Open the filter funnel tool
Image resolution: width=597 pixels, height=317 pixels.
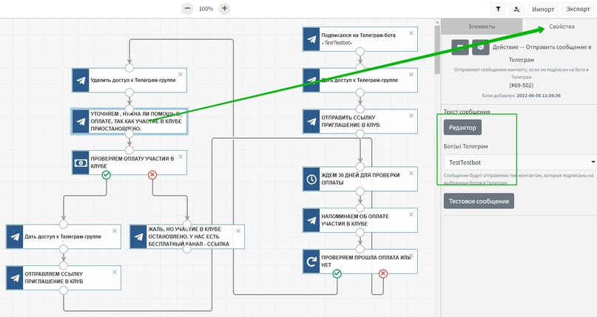(x=498, y=9)
